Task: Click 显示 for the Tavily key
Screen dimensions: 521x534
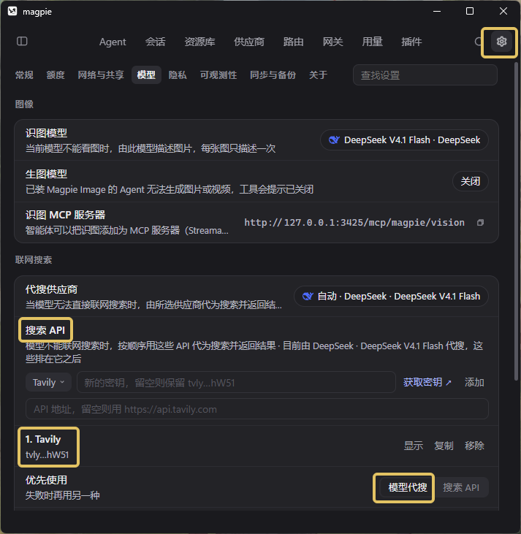Action: coord(414,446)
